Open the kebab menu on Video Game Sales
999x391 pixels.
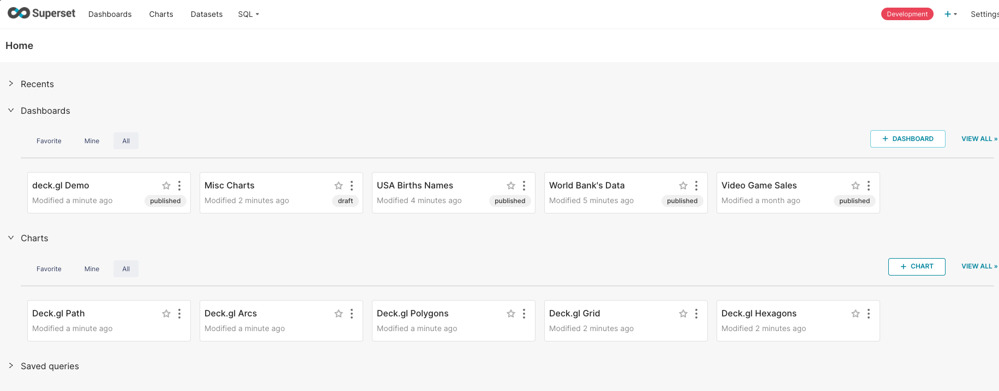(869, 186)
